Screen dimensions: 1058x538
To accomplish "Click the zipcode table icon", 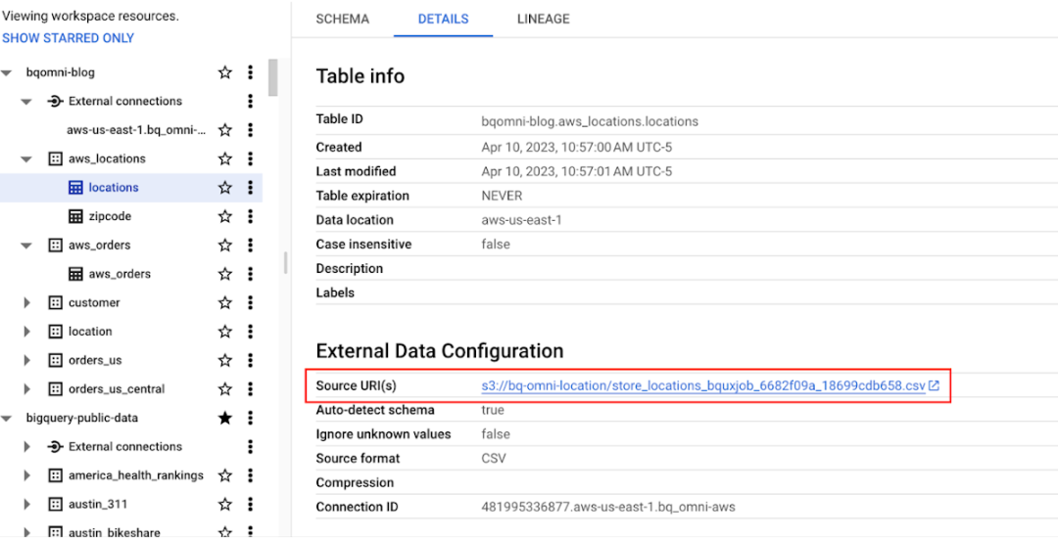I will [75, 216].
